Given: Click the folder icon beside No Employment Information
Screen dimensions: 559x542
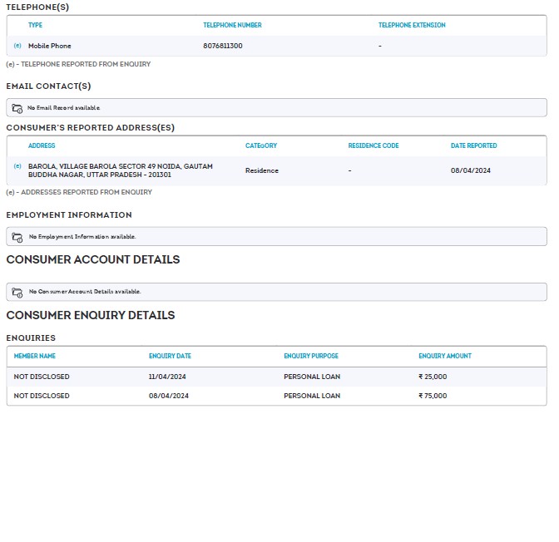Looking at the screenshot, I should coord(17,237).
